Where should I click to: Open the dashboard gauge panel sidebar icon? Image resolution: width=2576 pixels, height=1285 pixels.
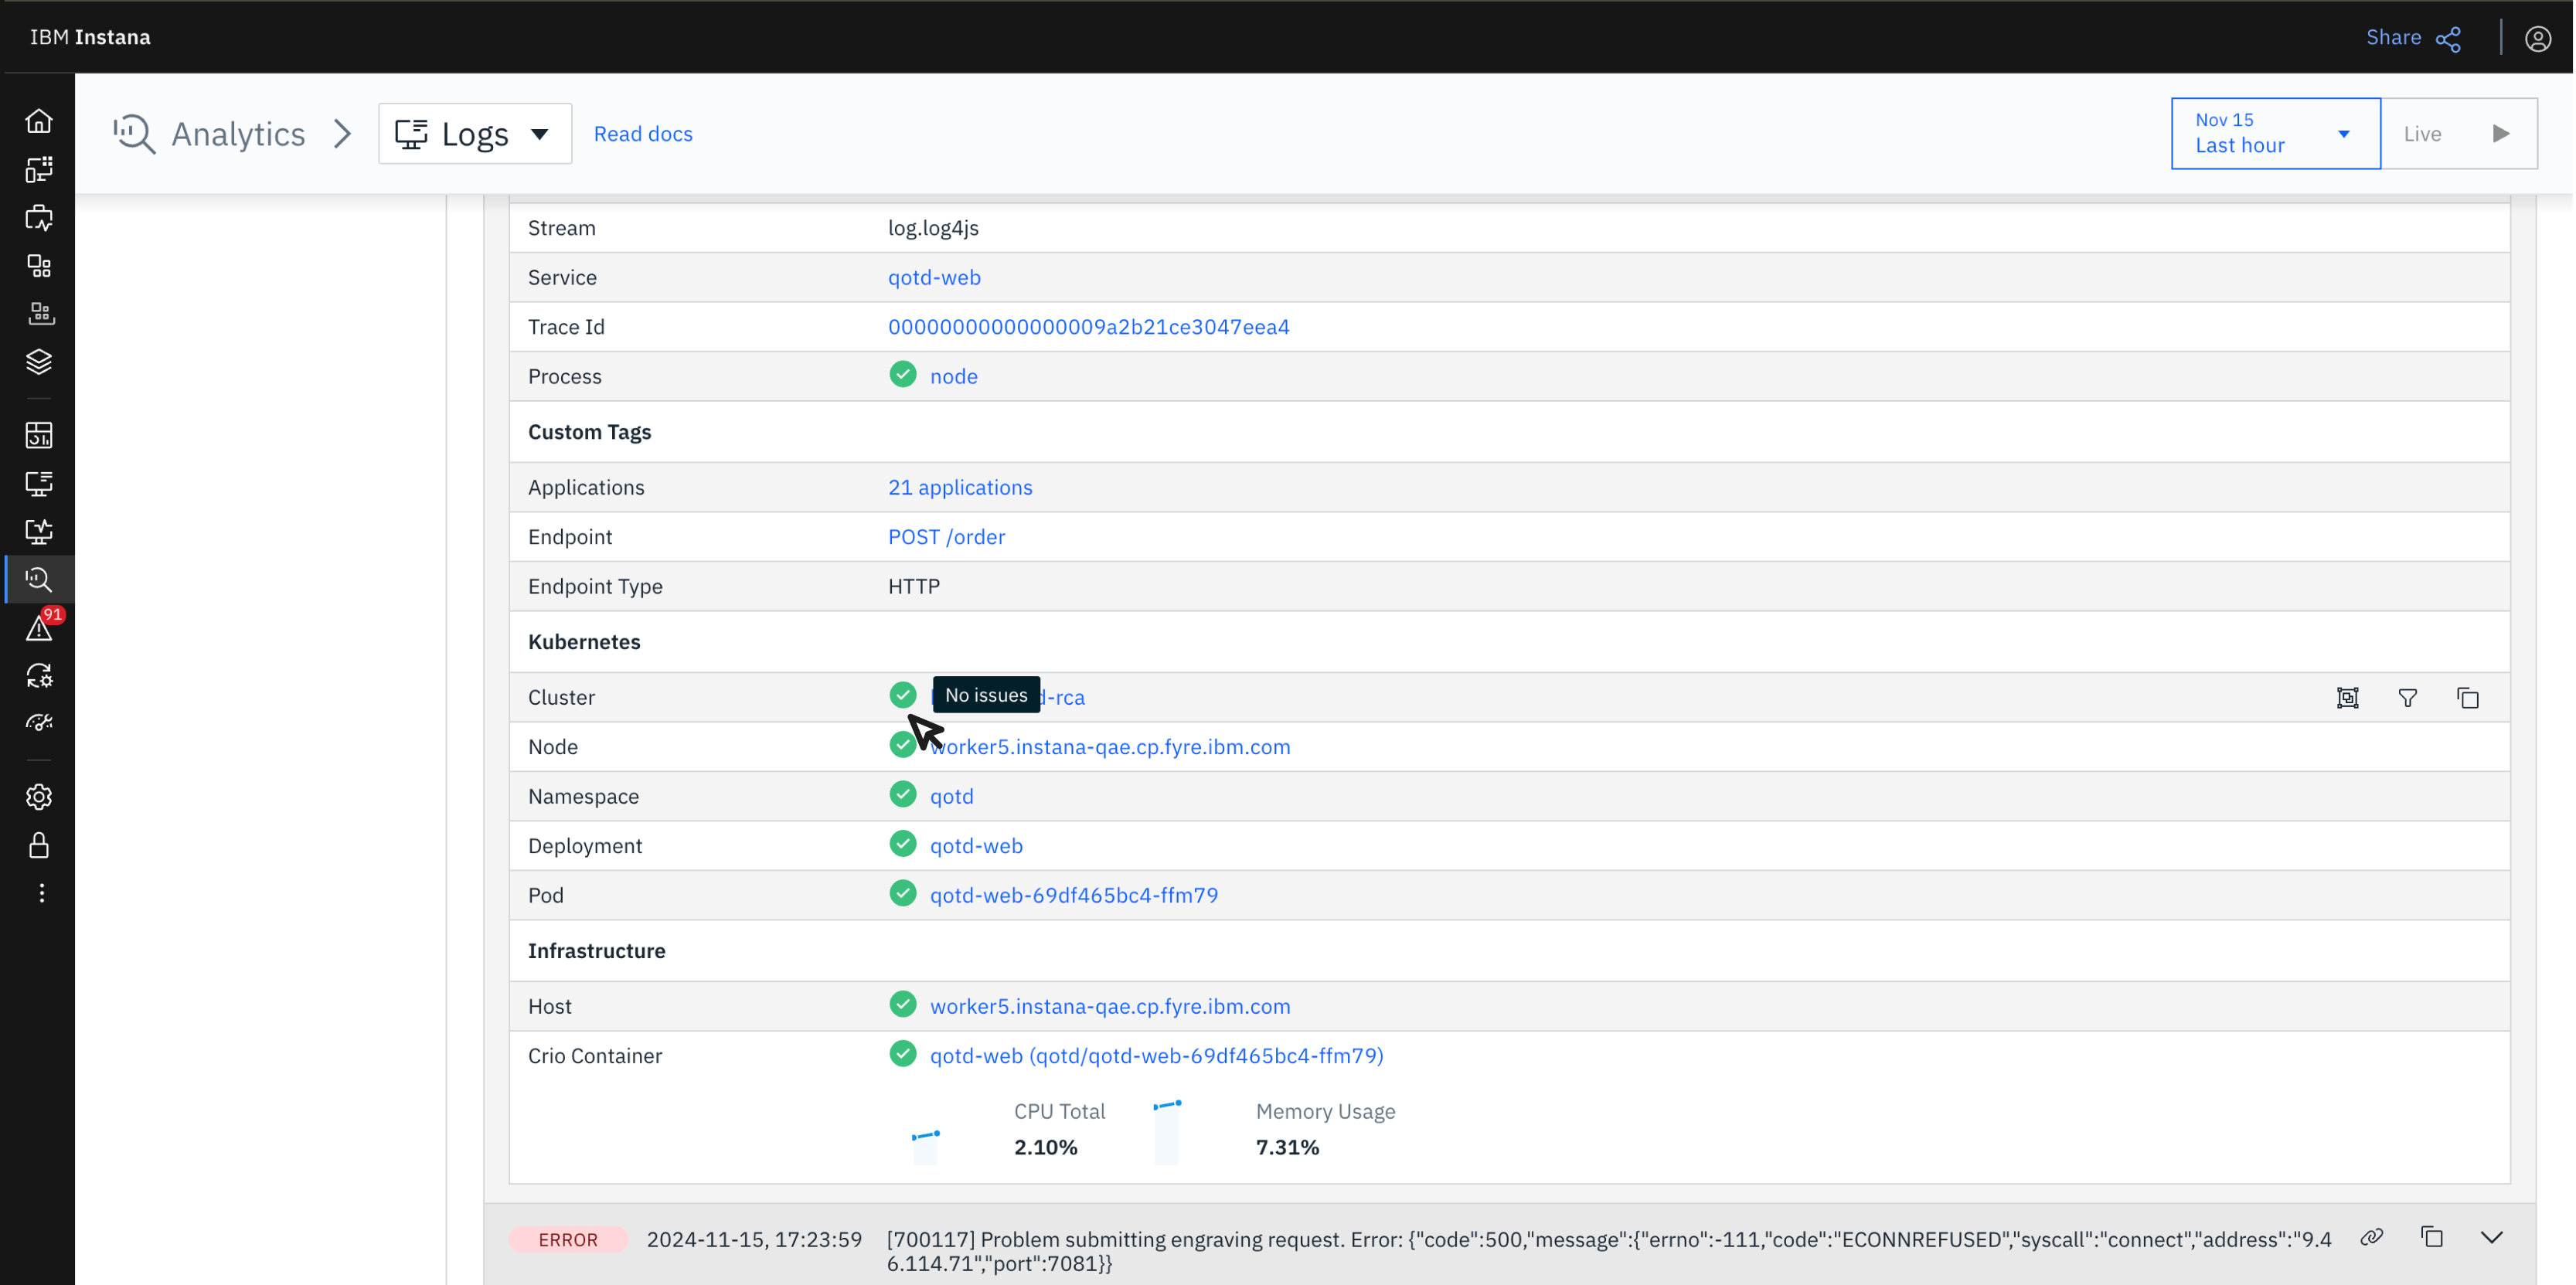39,435
